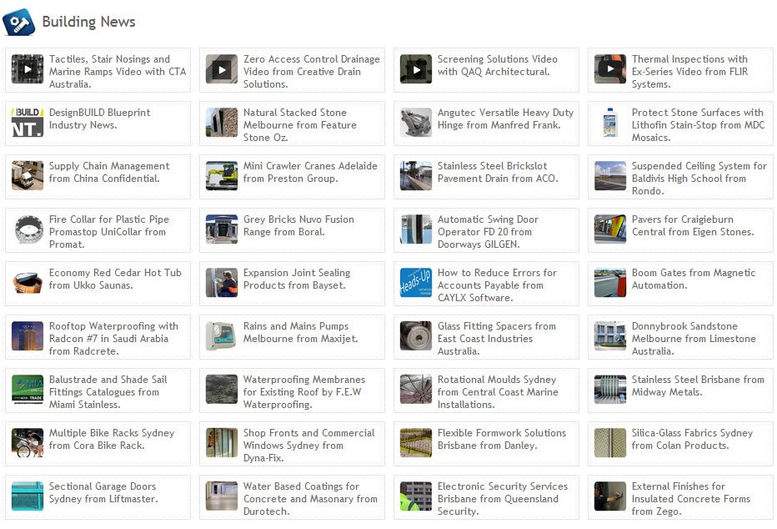Open Rains and Mains Pumps Melbourne link
This screenshot has width=777, height=529.
[x=300, y=332]
